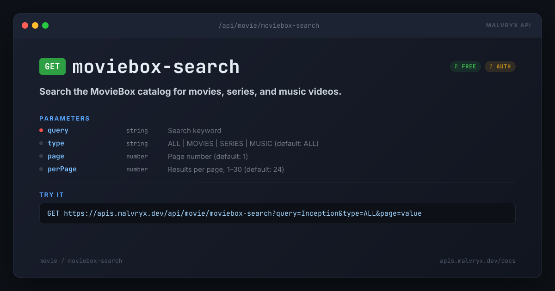Click the FREE tag badge
Image resolution: width=555 pixels, height=291 pixels.
465,67
